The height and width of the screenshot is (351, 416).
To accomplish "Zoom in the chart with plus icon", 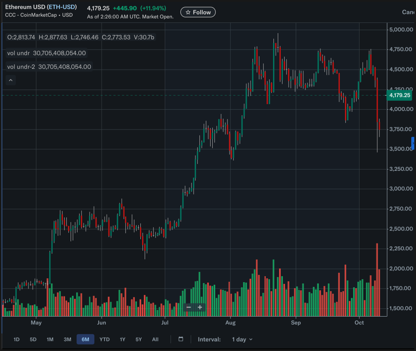I will coord(200,307).
